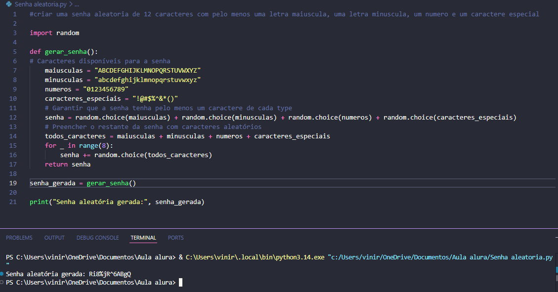
Task: Select the TERMINAL panel tab
Action: click(143, 238)
